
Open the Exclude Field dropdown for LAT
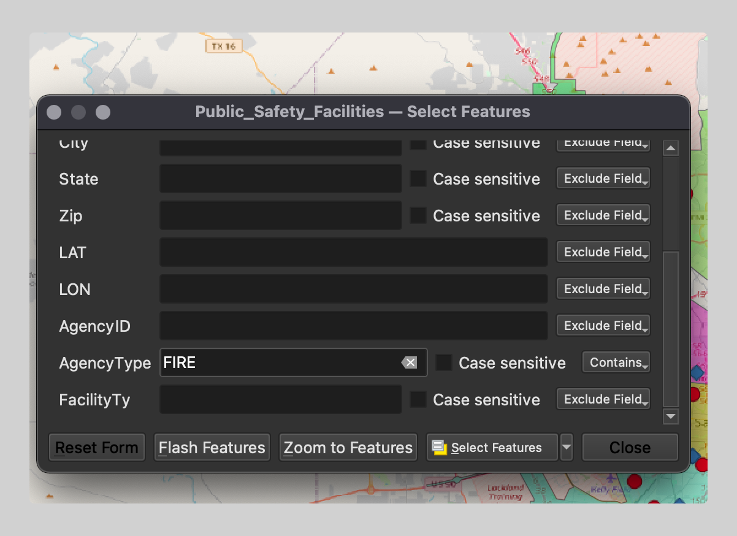(603, 251)
